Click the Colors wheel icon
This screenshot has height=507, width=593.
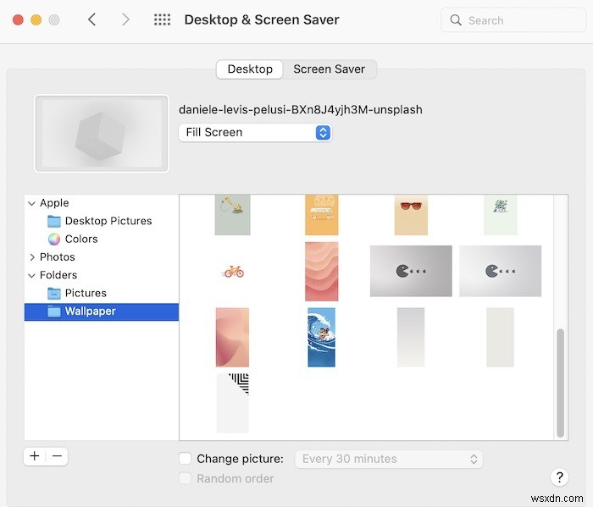(x=54, y=240)
